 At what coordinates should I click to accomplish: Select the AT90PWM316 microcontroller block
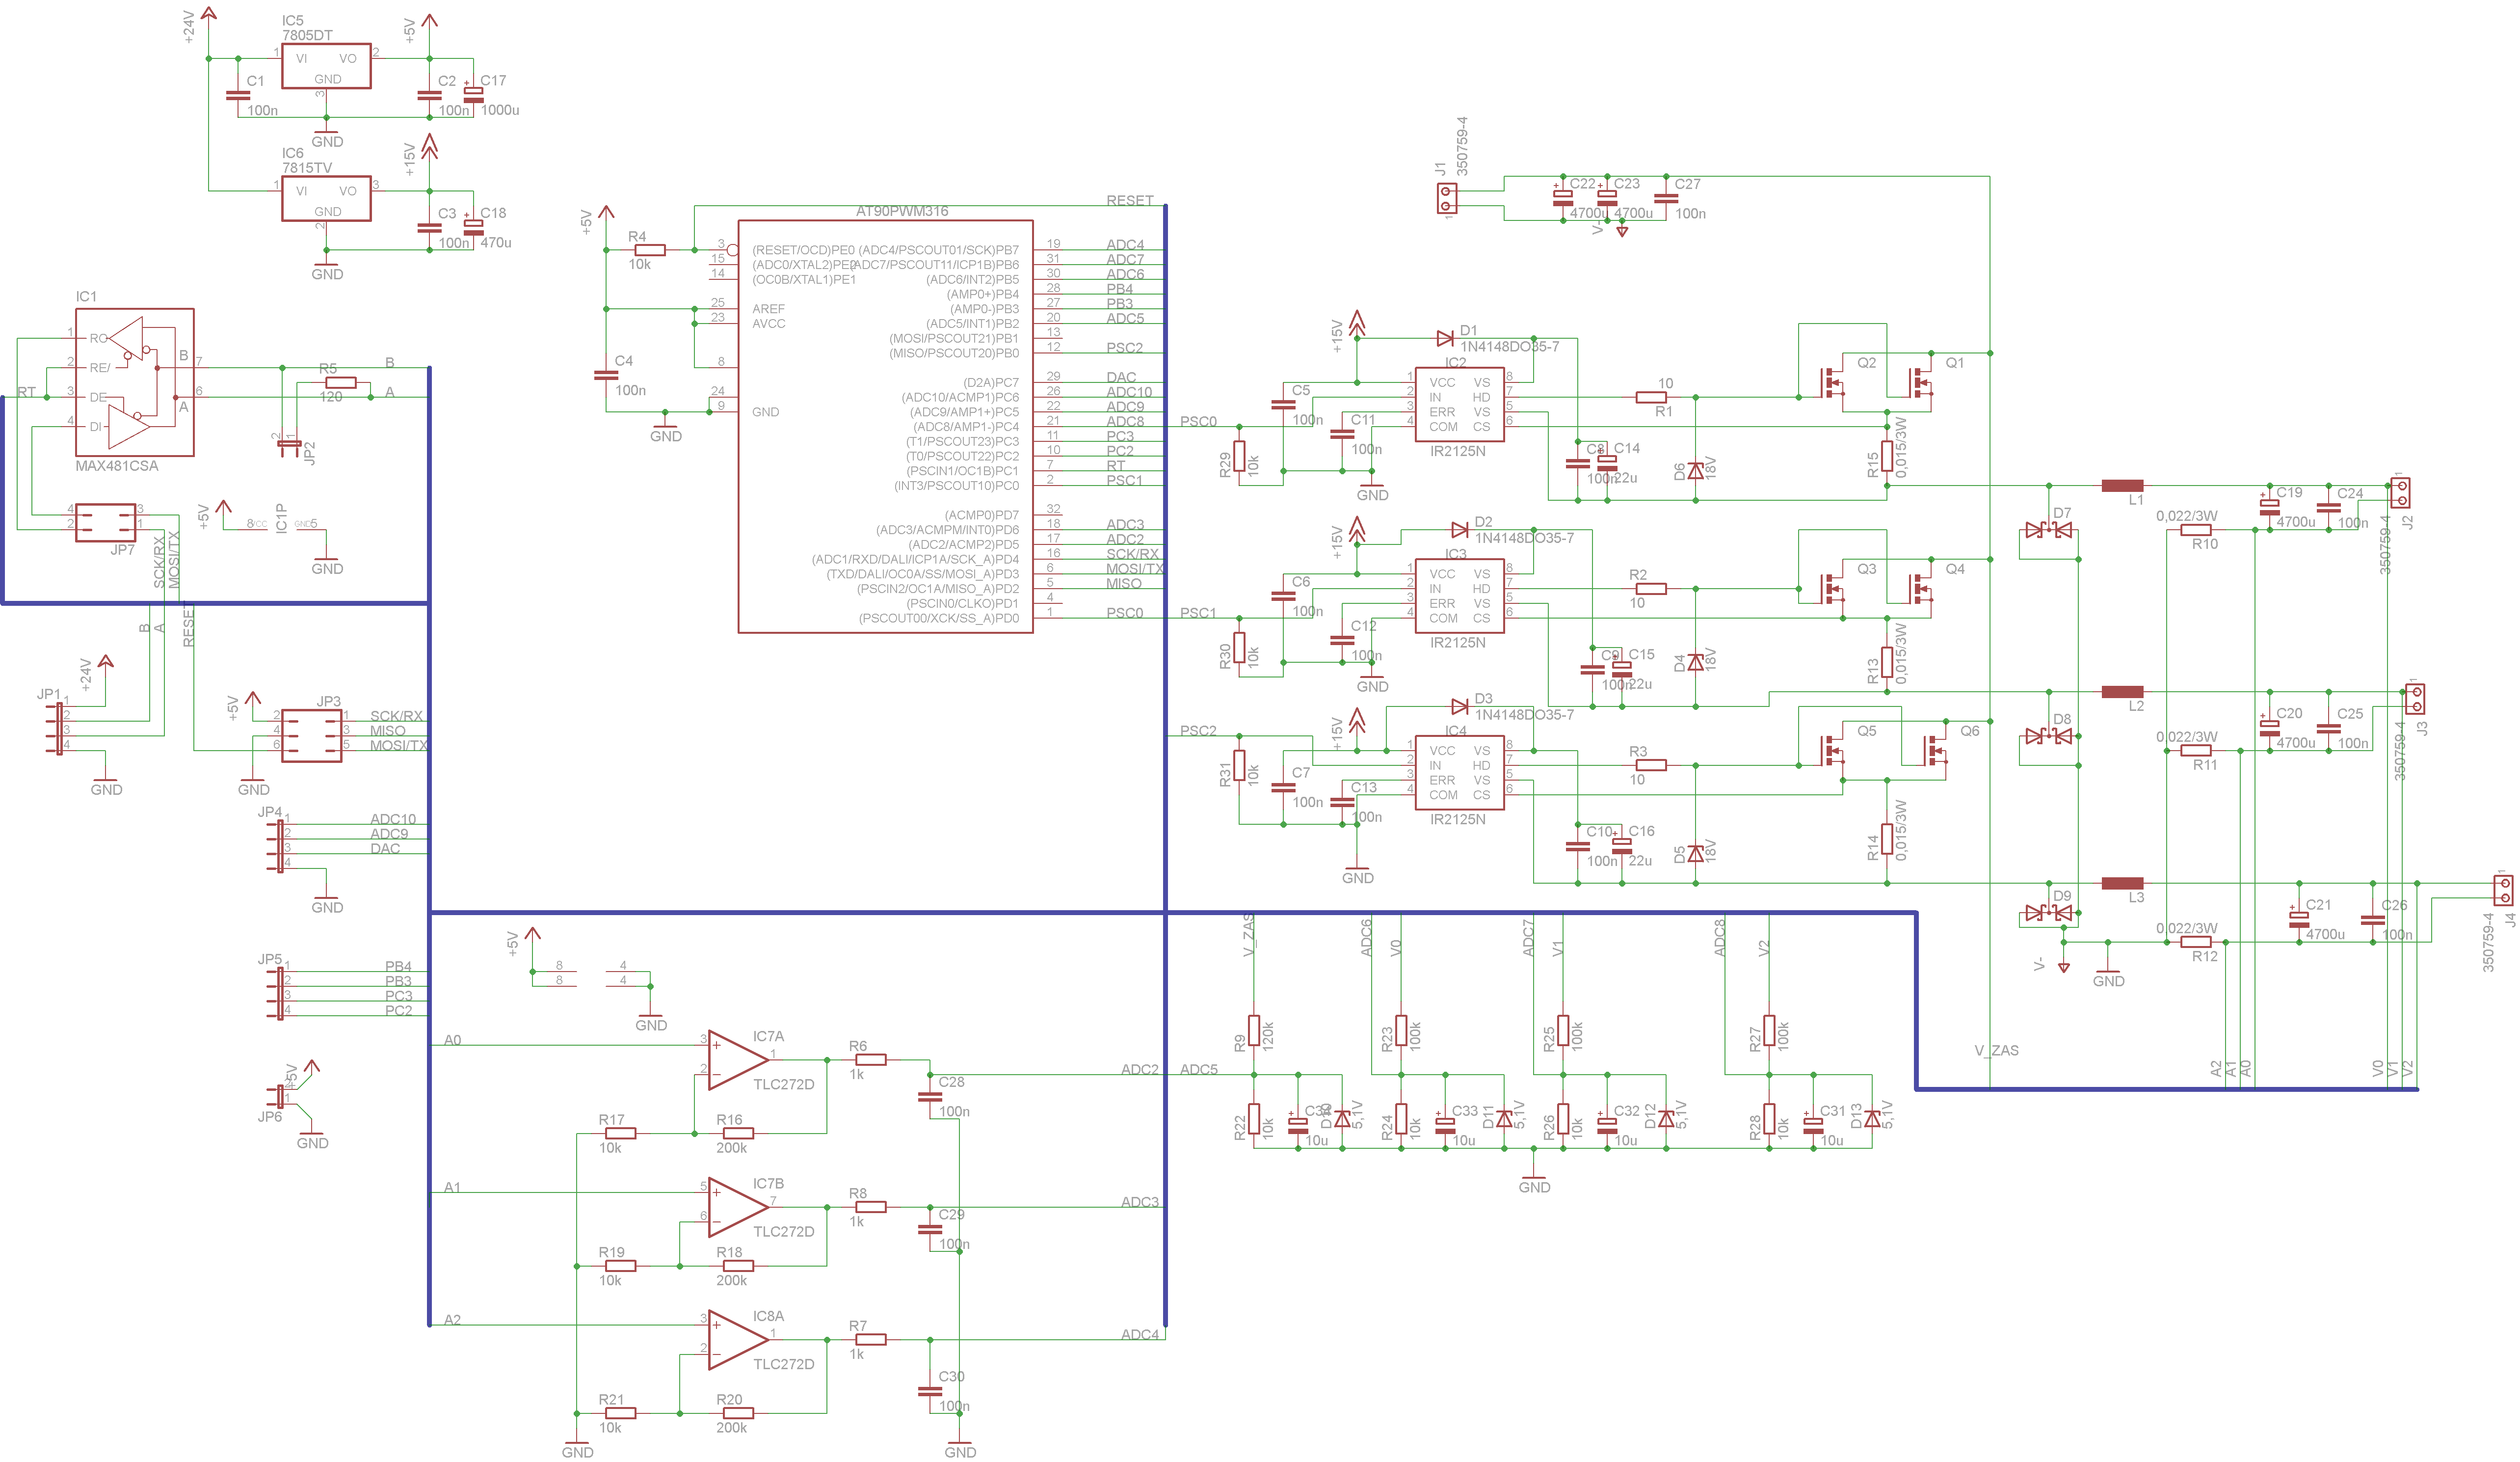tap(885, 426)
